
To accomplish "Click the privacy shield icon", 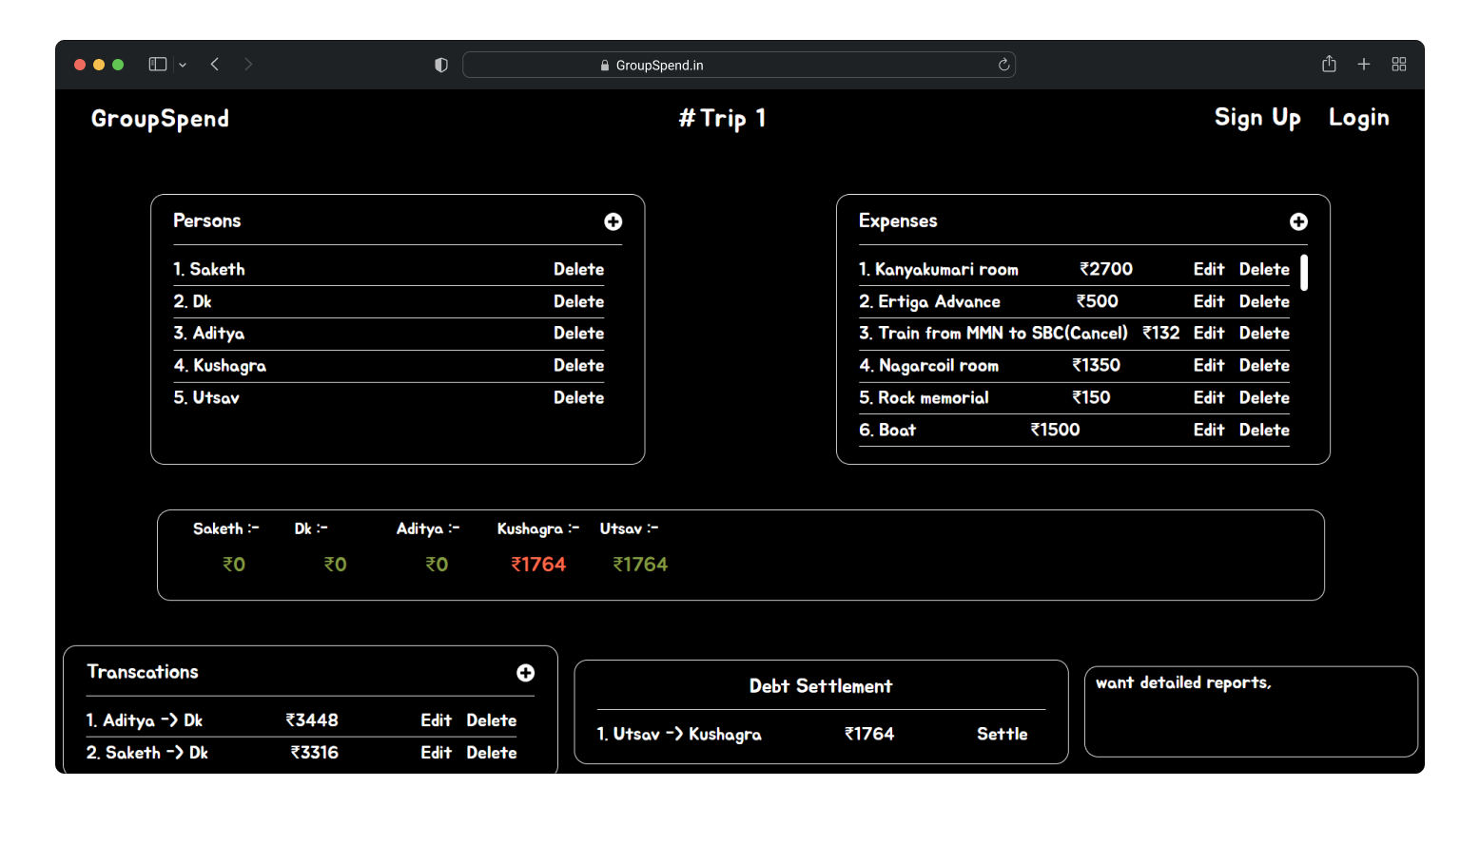I will [441, 65].
